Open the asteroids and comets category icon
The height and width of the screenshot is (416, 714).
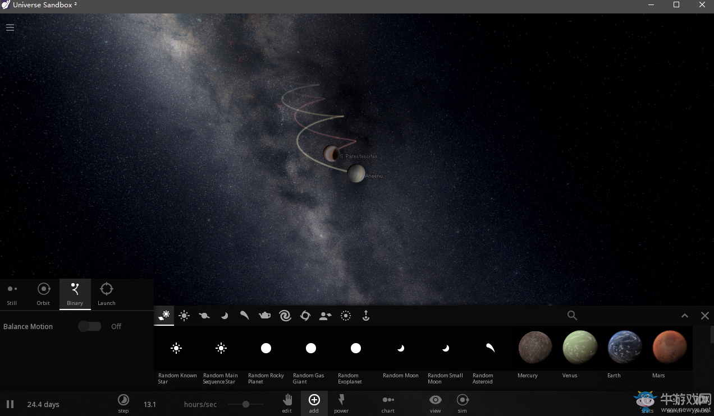point(244,316)
